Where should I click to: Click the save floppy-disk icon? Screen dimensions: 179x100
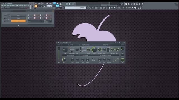(x=126, y=4)
